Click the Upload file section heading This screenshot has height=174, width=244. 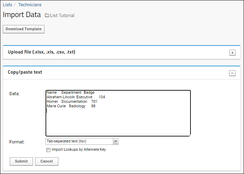(42, 52)
